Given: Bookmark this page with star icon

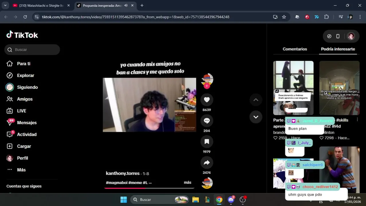Looking at the screenshot, I should point(284,17).
